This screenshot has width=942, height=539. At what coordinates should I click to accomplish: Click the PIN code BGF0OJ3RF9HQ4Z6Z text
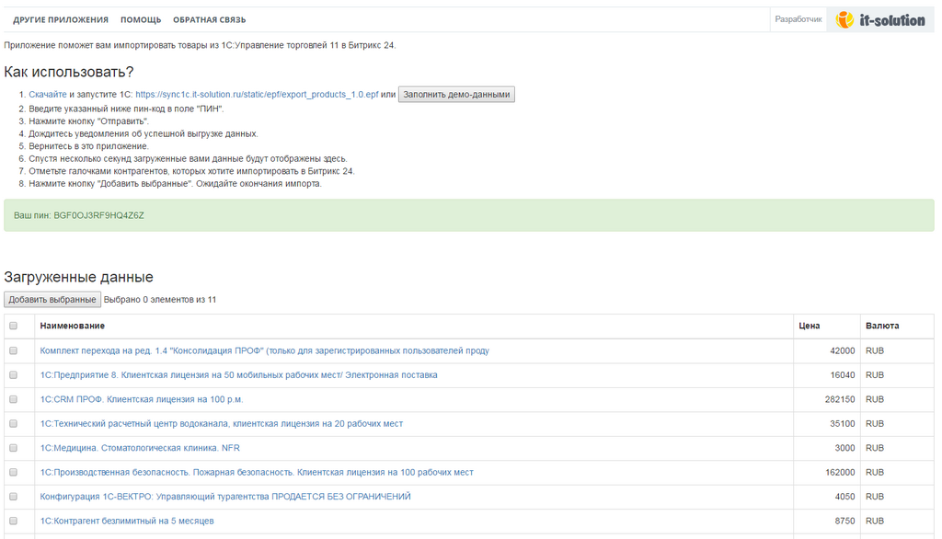(98, 216)
